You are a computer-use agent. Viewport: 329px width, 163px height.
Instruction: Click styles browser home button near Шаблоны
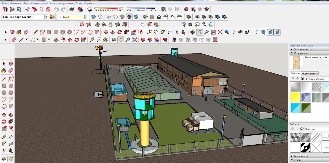pos(302,129)
